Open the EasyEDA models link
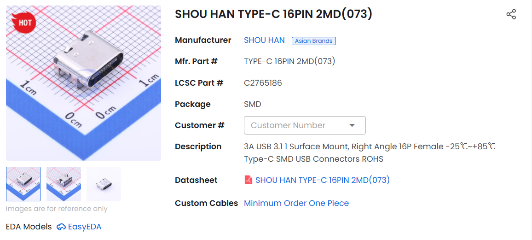This screenshot has width=532, height=240. coord(85,227)
